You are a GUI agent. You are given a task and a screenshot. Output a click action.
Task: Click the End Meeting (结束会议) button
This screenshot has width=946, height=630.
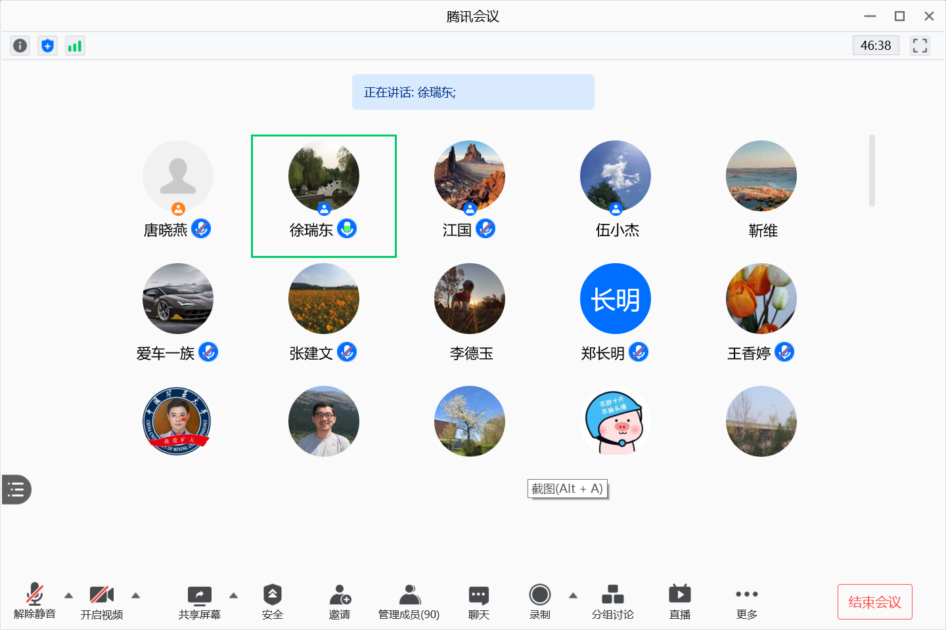tap(874, 602)
